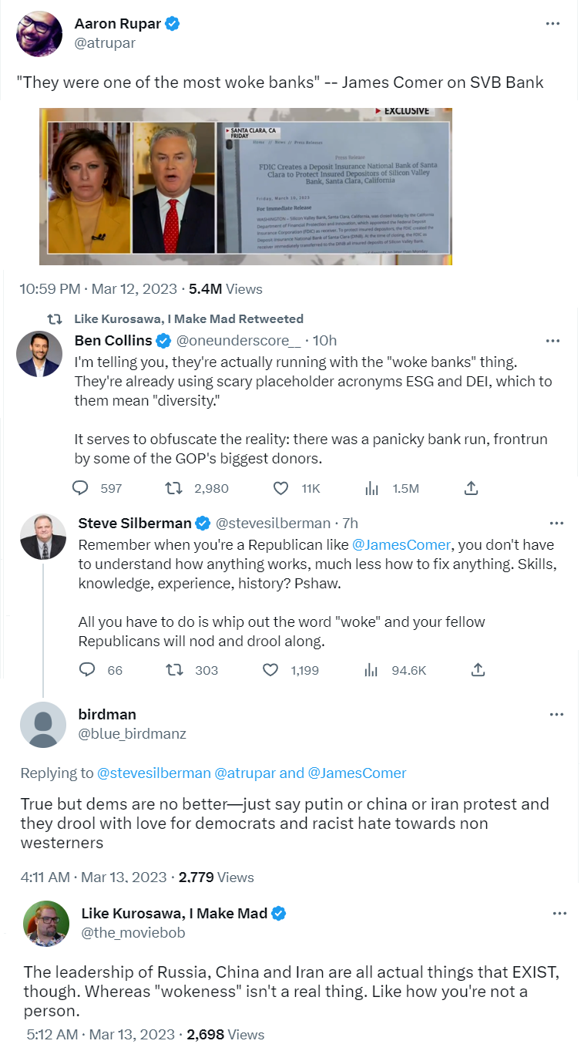Screen dimensions: 581x1061
Task: Open more options on Ben Collins's tweet
Action: point(552,340)
